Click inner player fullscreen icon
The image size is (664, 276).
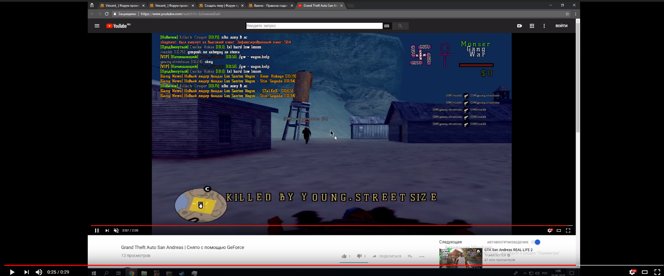click(x=568, y=230)
